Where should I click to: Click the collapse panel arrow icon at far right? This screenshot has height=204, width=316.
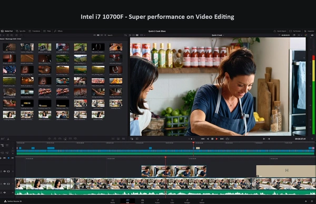point(312,35)
